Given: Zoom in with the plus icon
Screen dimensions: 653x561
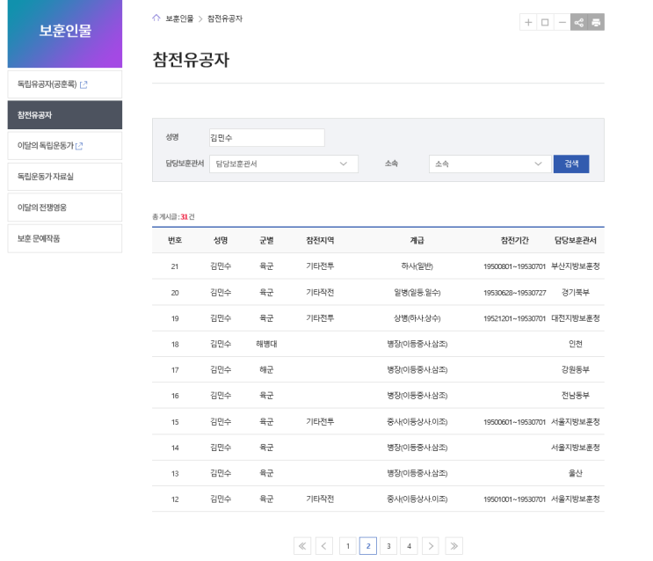Looking at the screenshot, I should [x=528, y=22].
